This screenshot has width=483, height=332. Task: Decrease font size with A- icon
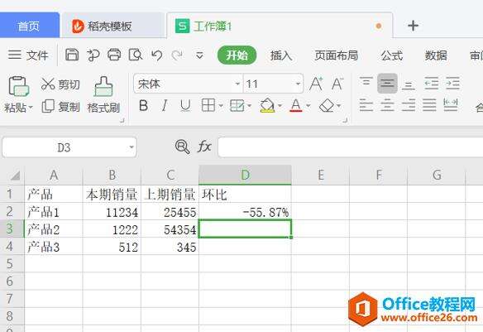click(337, 84)
